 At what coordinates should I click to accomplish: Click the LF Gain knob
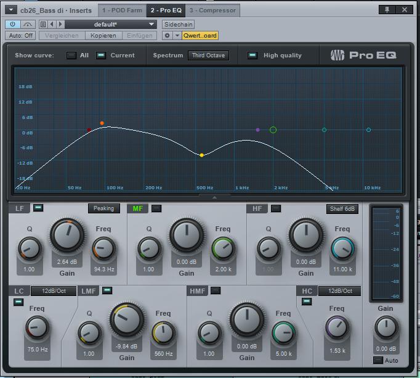[x=67, y=236]
